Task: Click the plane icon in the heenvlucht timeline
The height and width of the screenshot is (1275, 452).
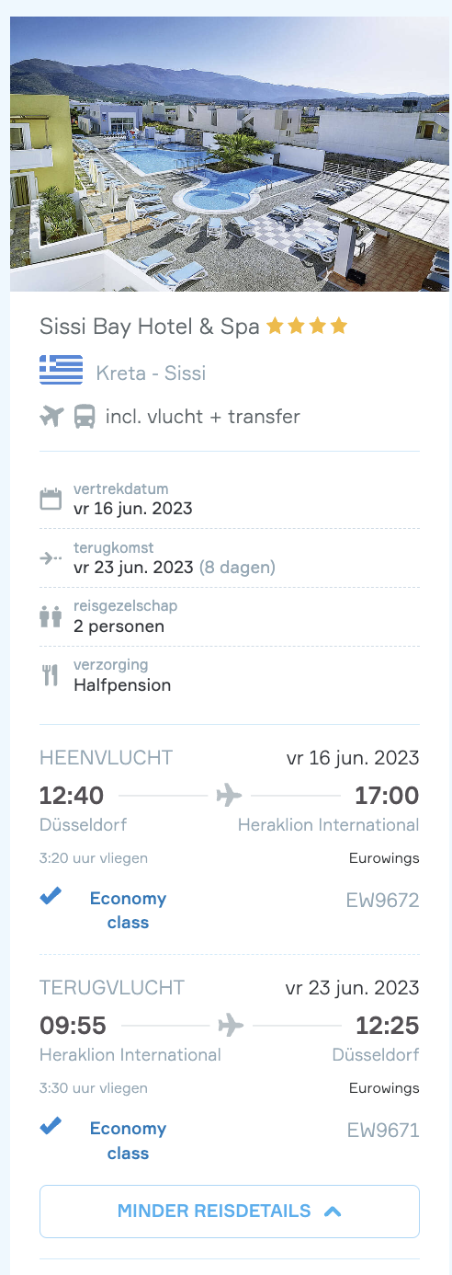Action: click(229, 795)
